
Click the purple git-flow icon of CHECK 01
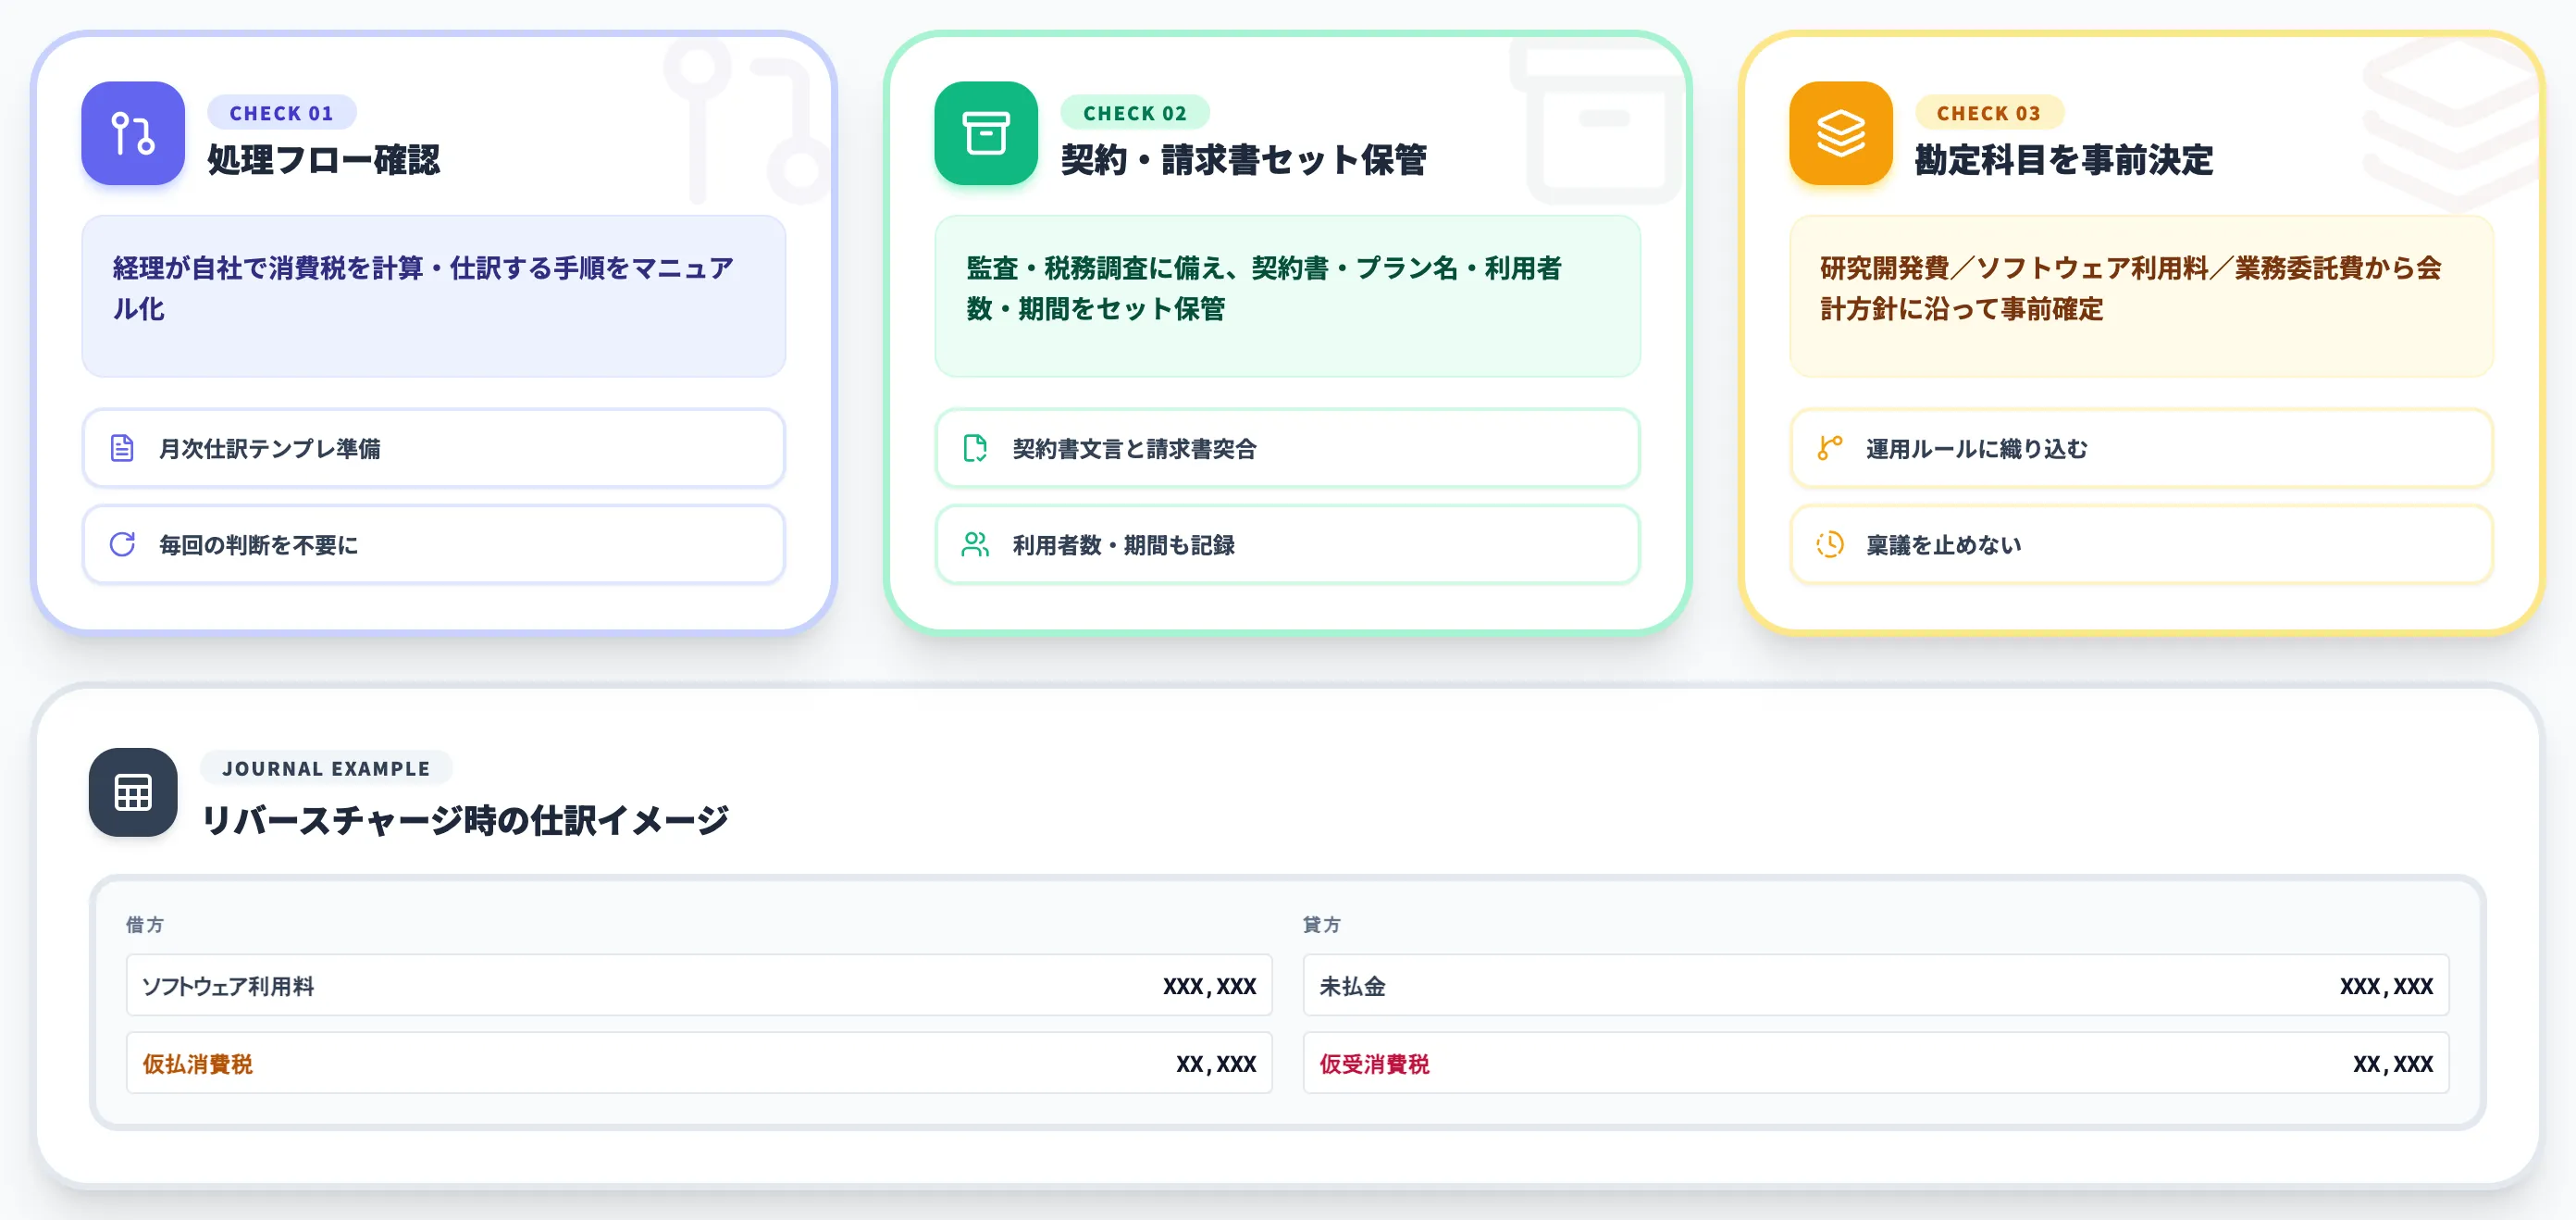click(133, 133)
